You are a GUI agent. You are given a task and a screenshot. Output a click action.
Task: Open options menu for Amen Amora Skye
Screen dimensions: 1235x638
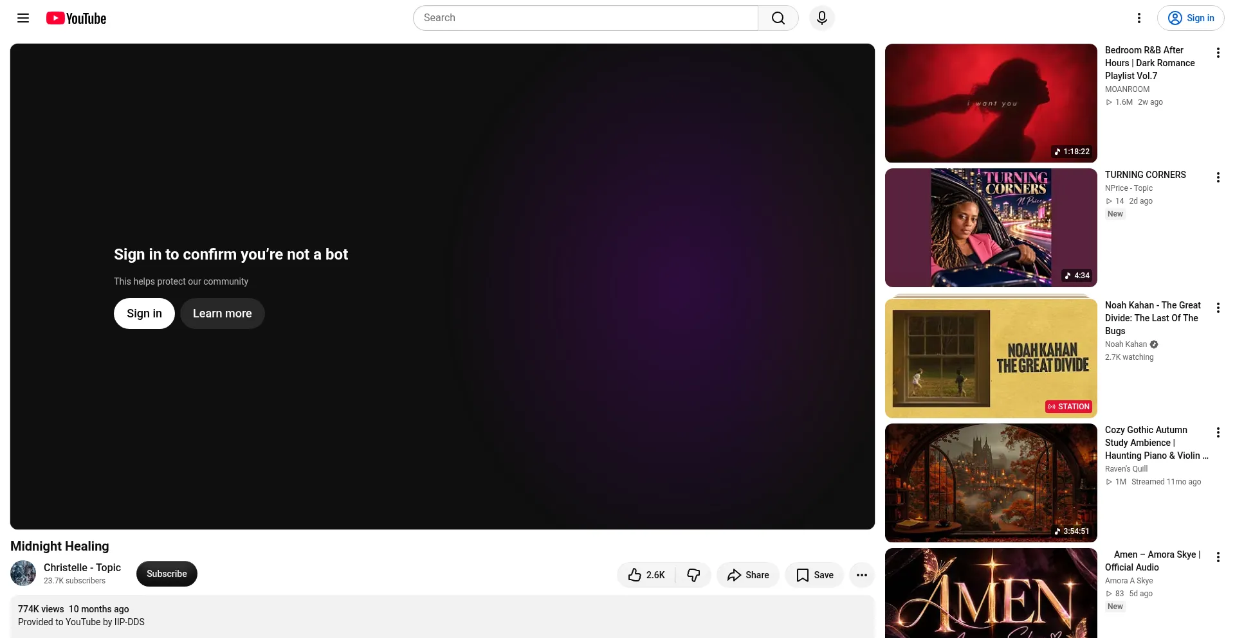[1218, 557]
